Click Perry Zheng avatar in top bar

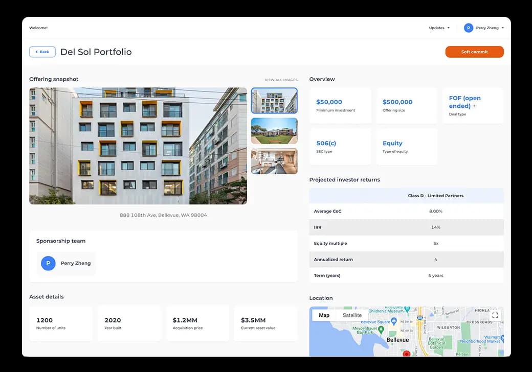(x=468, y=28)
